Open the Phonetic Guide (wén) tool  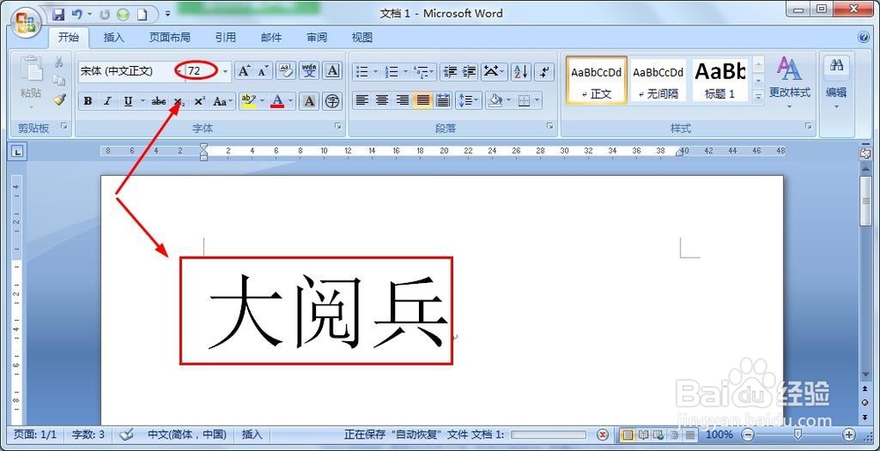(309, 71)
